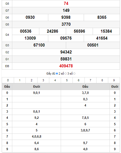This screenshot has height=153, width=121.
Task: Click the G3 number 67100
Action: tap(39, 45)
